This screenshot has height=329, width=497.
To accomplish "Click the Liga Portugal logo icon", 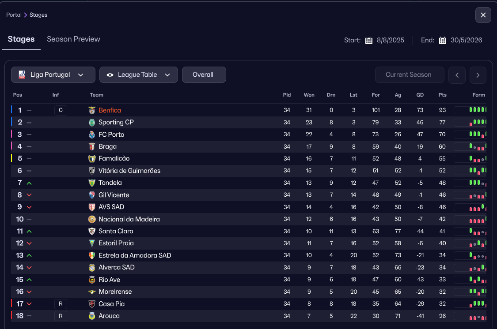I will coord(22,75).
